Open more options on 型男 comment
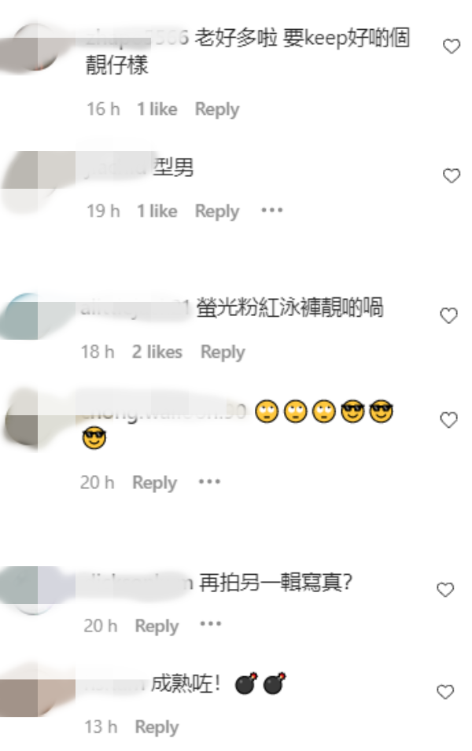 point(271,210)
